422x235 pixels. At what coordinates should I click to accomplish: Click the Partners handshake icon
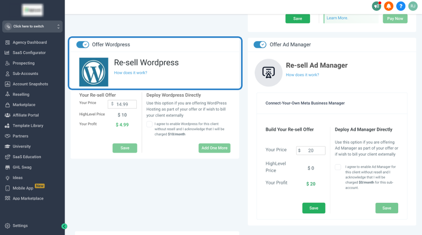click(x=7, y=136)
